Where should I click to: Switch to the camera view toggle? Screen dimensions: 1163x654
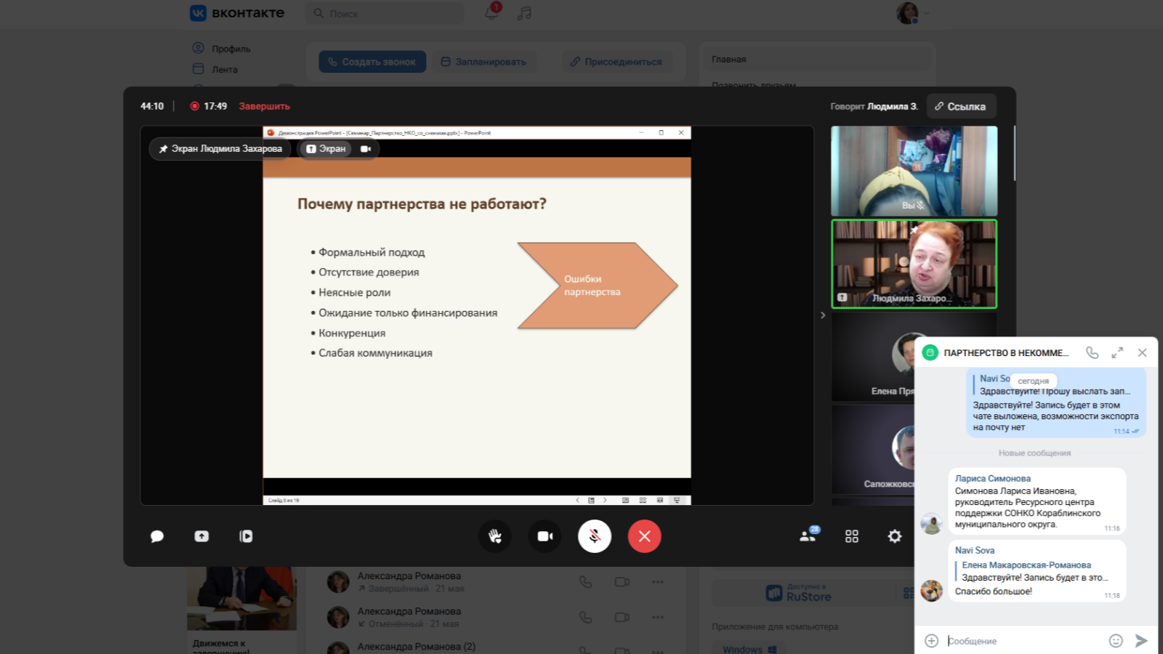[x=366, y=148]
